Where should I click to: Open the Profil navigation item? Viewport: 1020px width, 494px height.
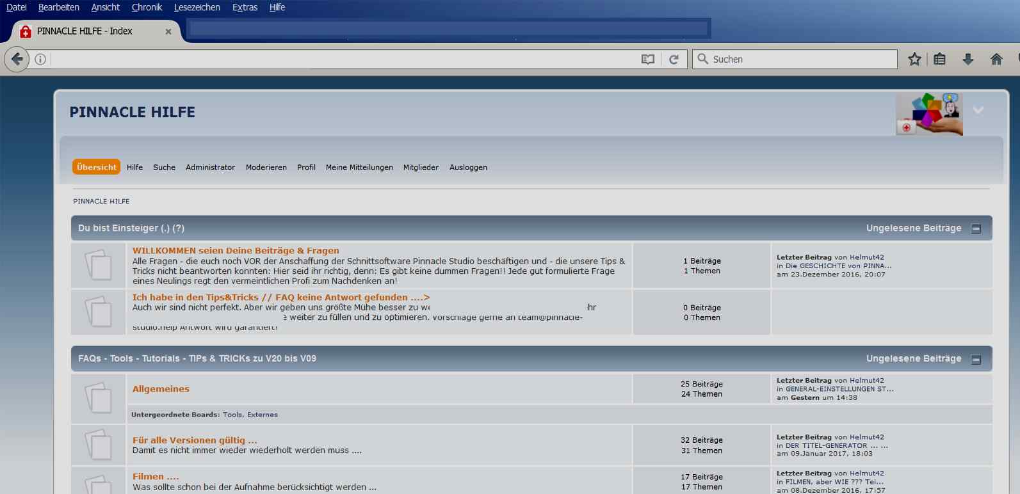[306, 168]
